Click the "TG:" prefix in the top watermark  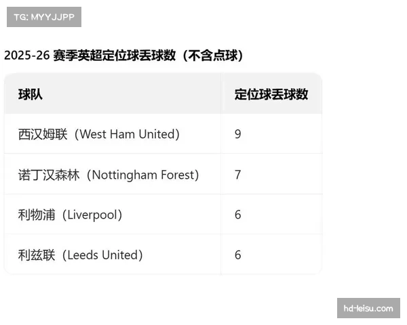click(x=20, y=17)
